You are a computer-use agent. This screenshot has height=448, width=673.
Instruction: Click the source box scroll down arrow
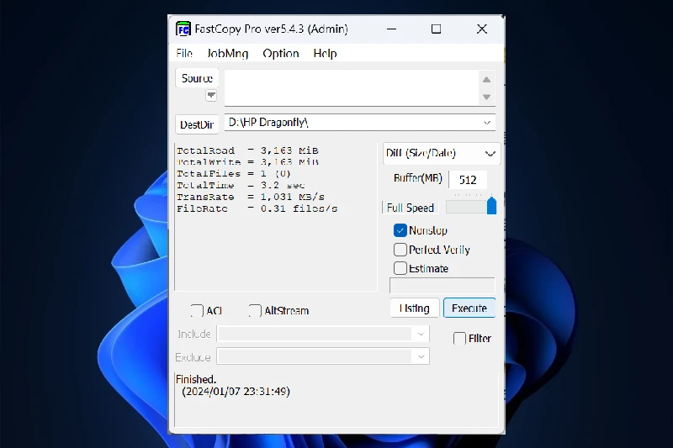click(486, 97)
